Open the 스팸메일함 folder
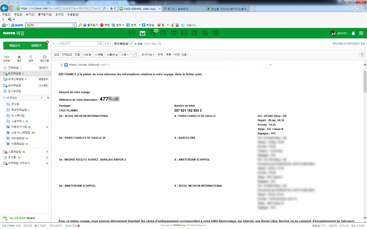The width and height of the screenshot is (367, 229). pyautogui.click(x=15, y=152)
